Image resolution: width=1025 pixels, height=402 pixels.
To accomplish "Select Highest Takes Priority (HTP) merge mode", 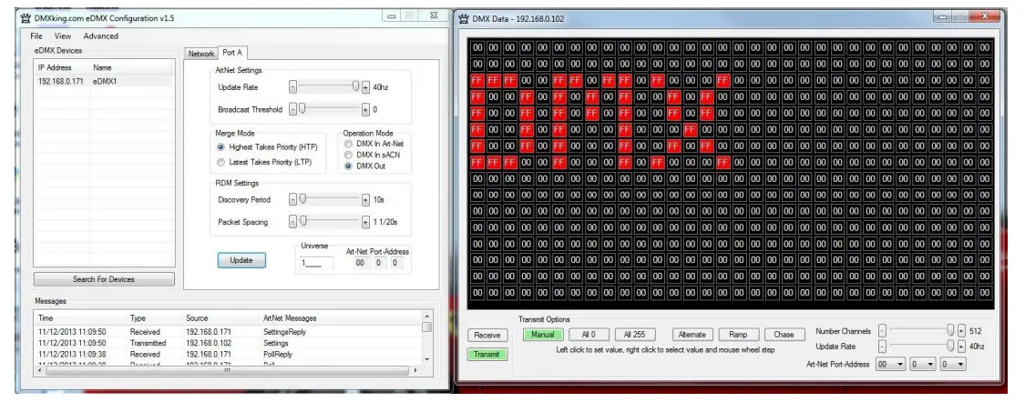I will pos(266,146).
